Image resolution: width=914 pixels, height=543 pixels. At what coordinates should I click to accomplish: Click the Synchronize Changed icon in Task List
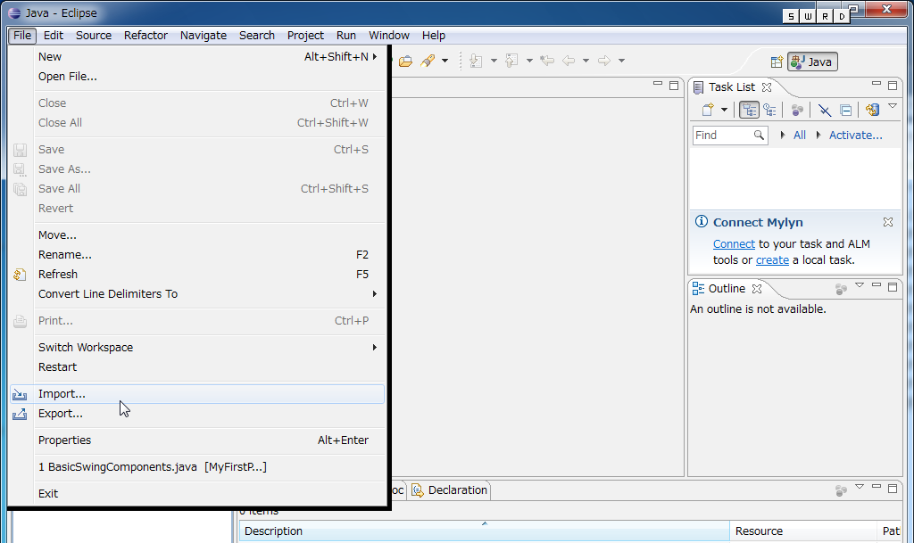(872, 110)
